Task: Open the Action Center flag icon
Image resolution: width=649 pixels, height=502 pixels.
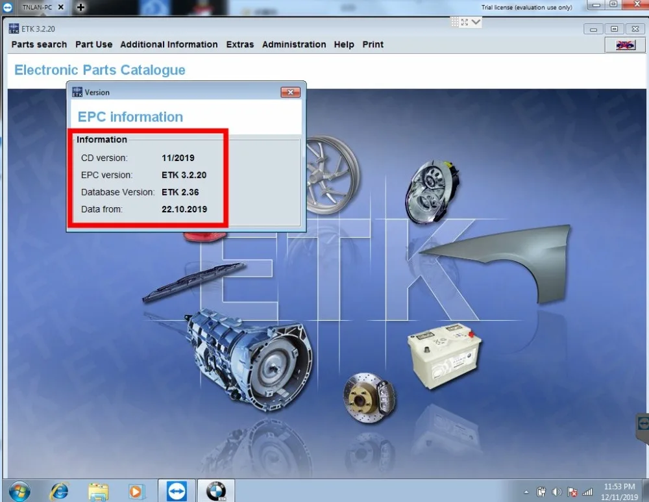Action: pos(572,492)
